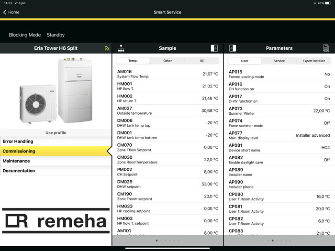Collapse Sample panel using right-arrow icon
Screen dimensions: 335x251
214,48
